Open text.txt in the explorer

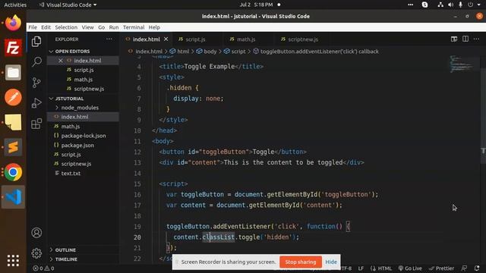71,174
